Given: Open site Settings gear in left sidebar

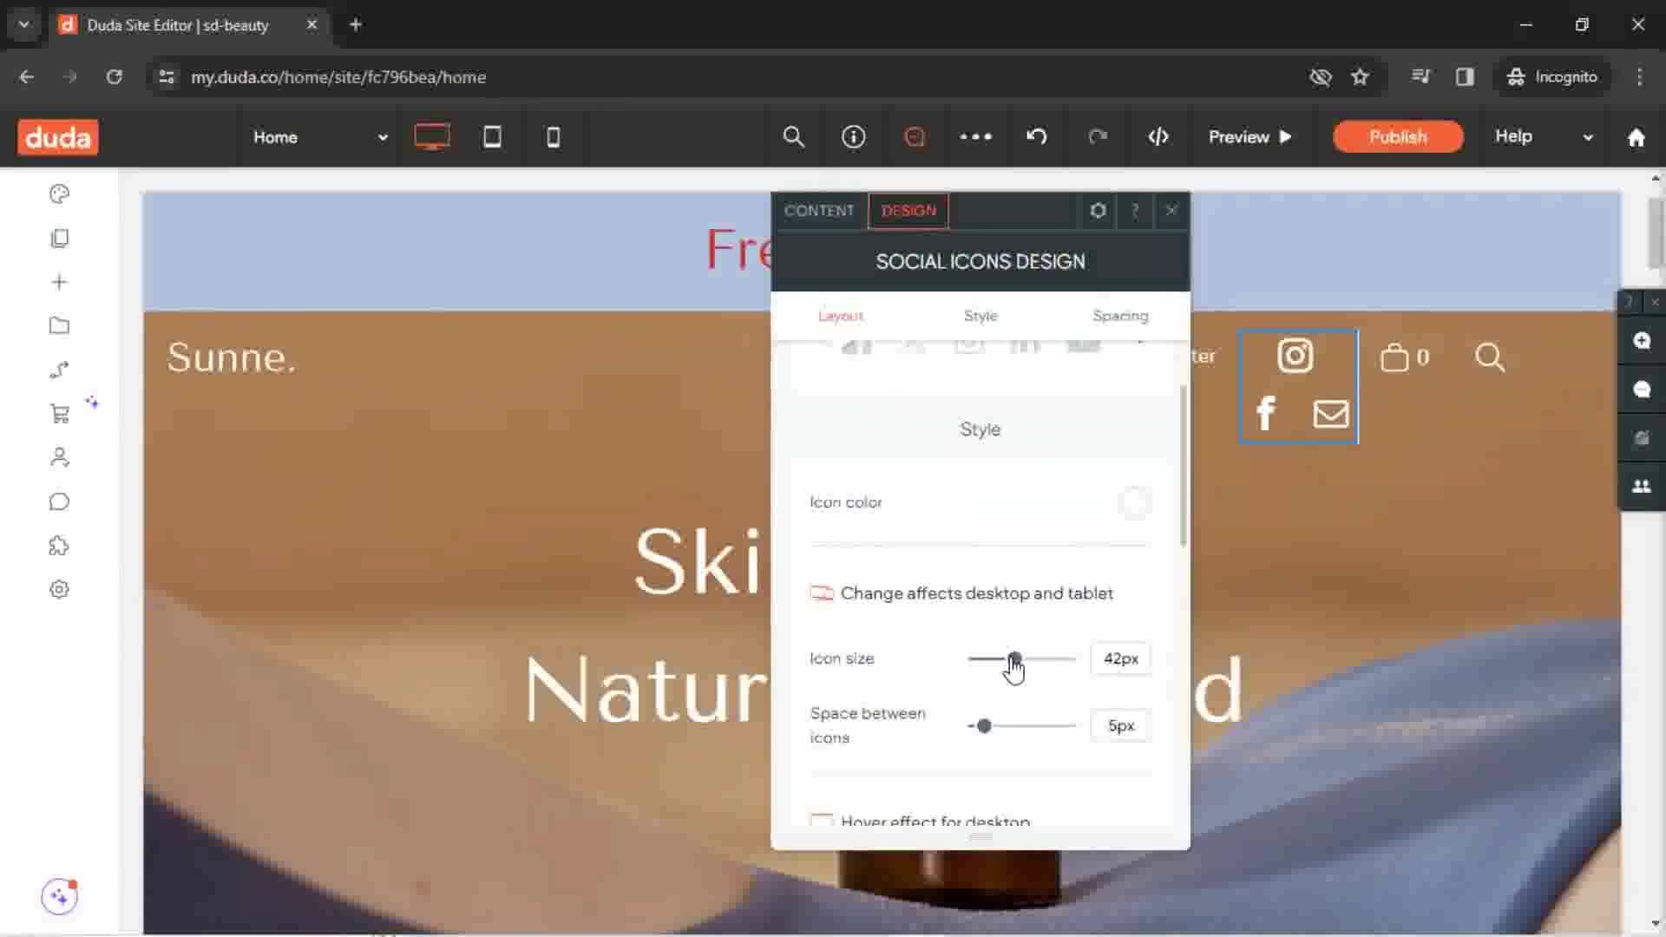Looking at the screenshot, I should click(x=59, y=589).
